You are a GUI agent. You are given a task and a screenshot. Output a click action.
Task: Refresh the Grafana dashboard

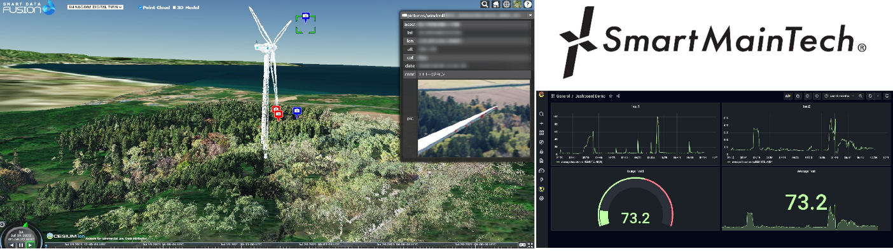pos(870,96)
